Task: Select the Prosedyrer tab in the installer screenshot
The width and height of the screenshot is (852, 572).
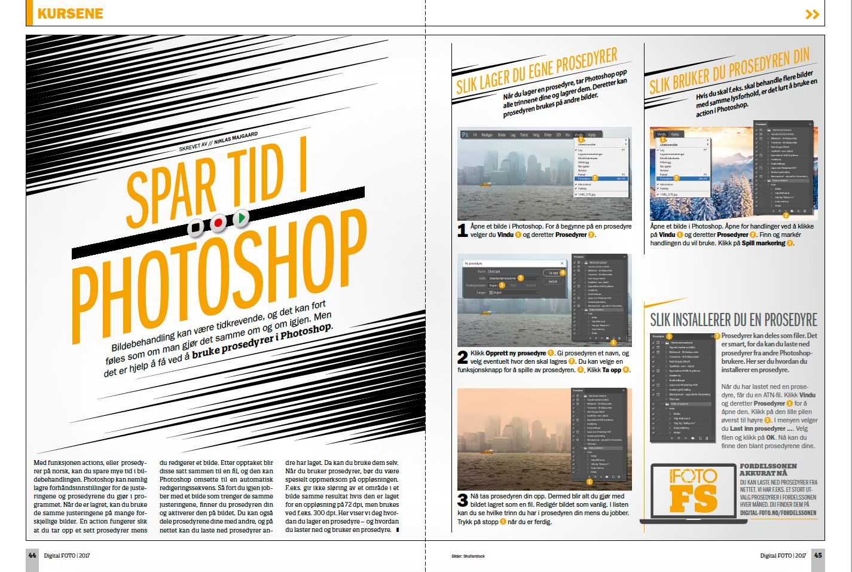Action: (x=658, y=336)
